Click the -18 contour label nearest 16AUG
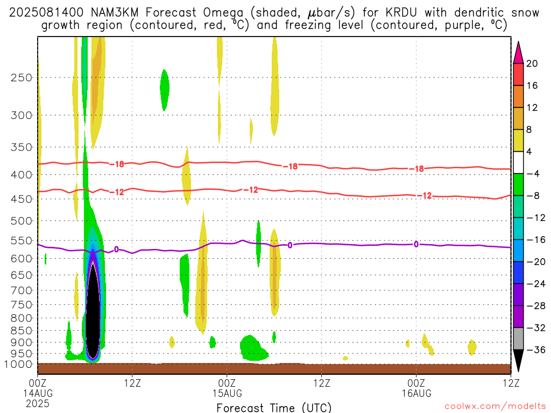This screenshot has height=413, width=551. [x=417, y=169]
